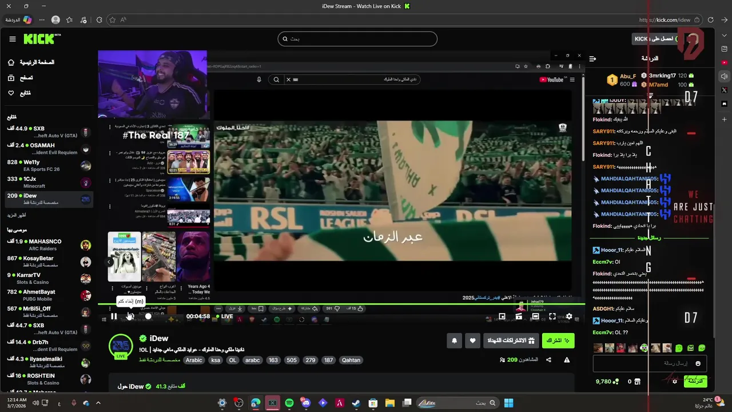732x412 pixels.
Task: Select the Qahtan tag
Action: [x=351, y=360]
